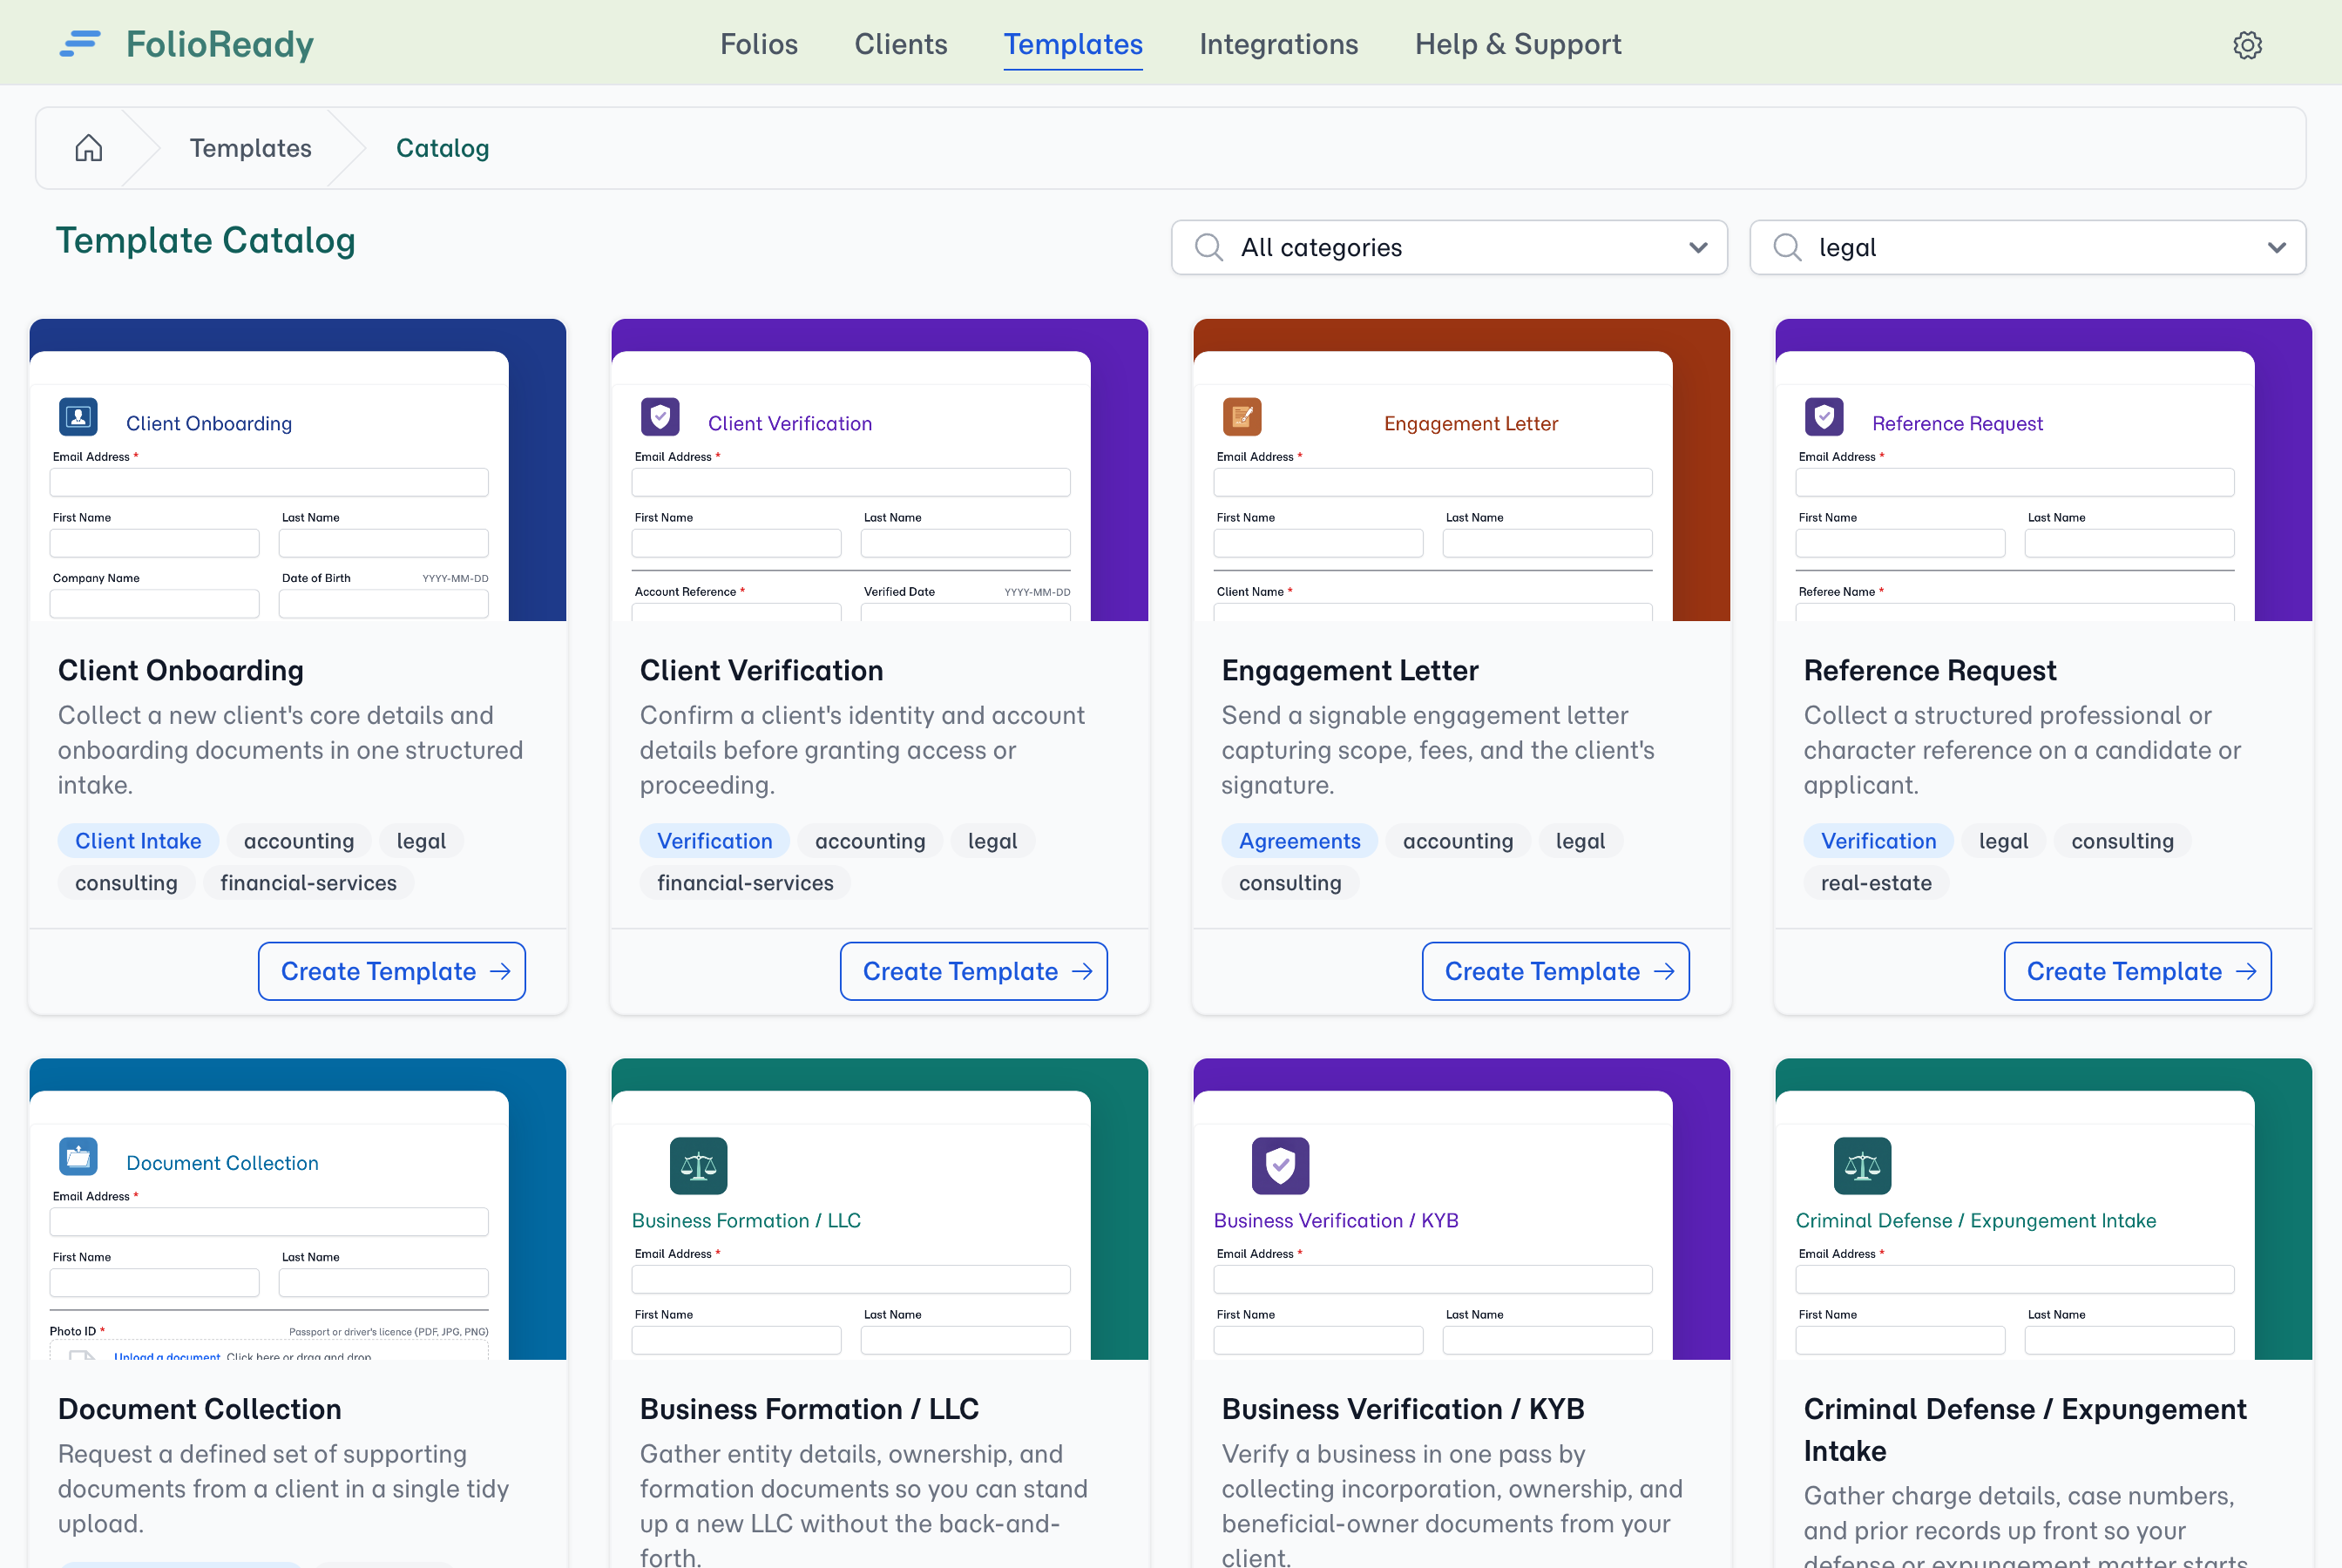The height and width of the screenshot is (1568, 2342).
Task: Click accounting tag on Client Verification card
Action: click(x=870, y=841)
